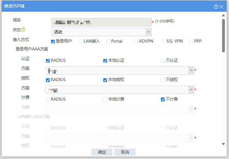Enable the LAN接入 checkbox
This screenshot has width=229, height=159.
80,41
